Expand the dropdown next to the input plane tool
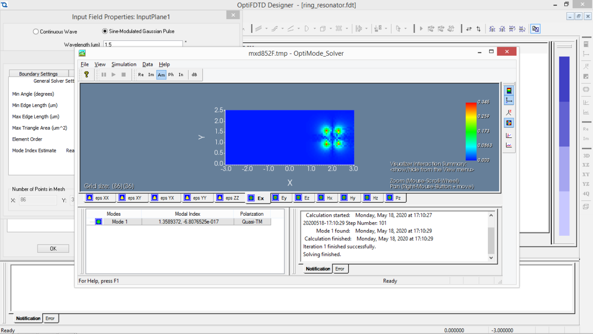Image resolution: width=593 pixels, height=334 pixels. click(x=366, y=29)
